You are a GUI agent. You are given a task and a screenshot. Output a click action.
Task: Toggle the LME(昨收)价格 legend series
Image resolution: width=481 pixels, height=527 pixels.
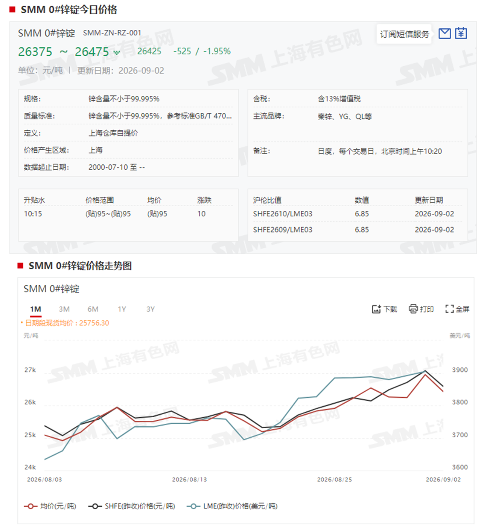point(232,506)
